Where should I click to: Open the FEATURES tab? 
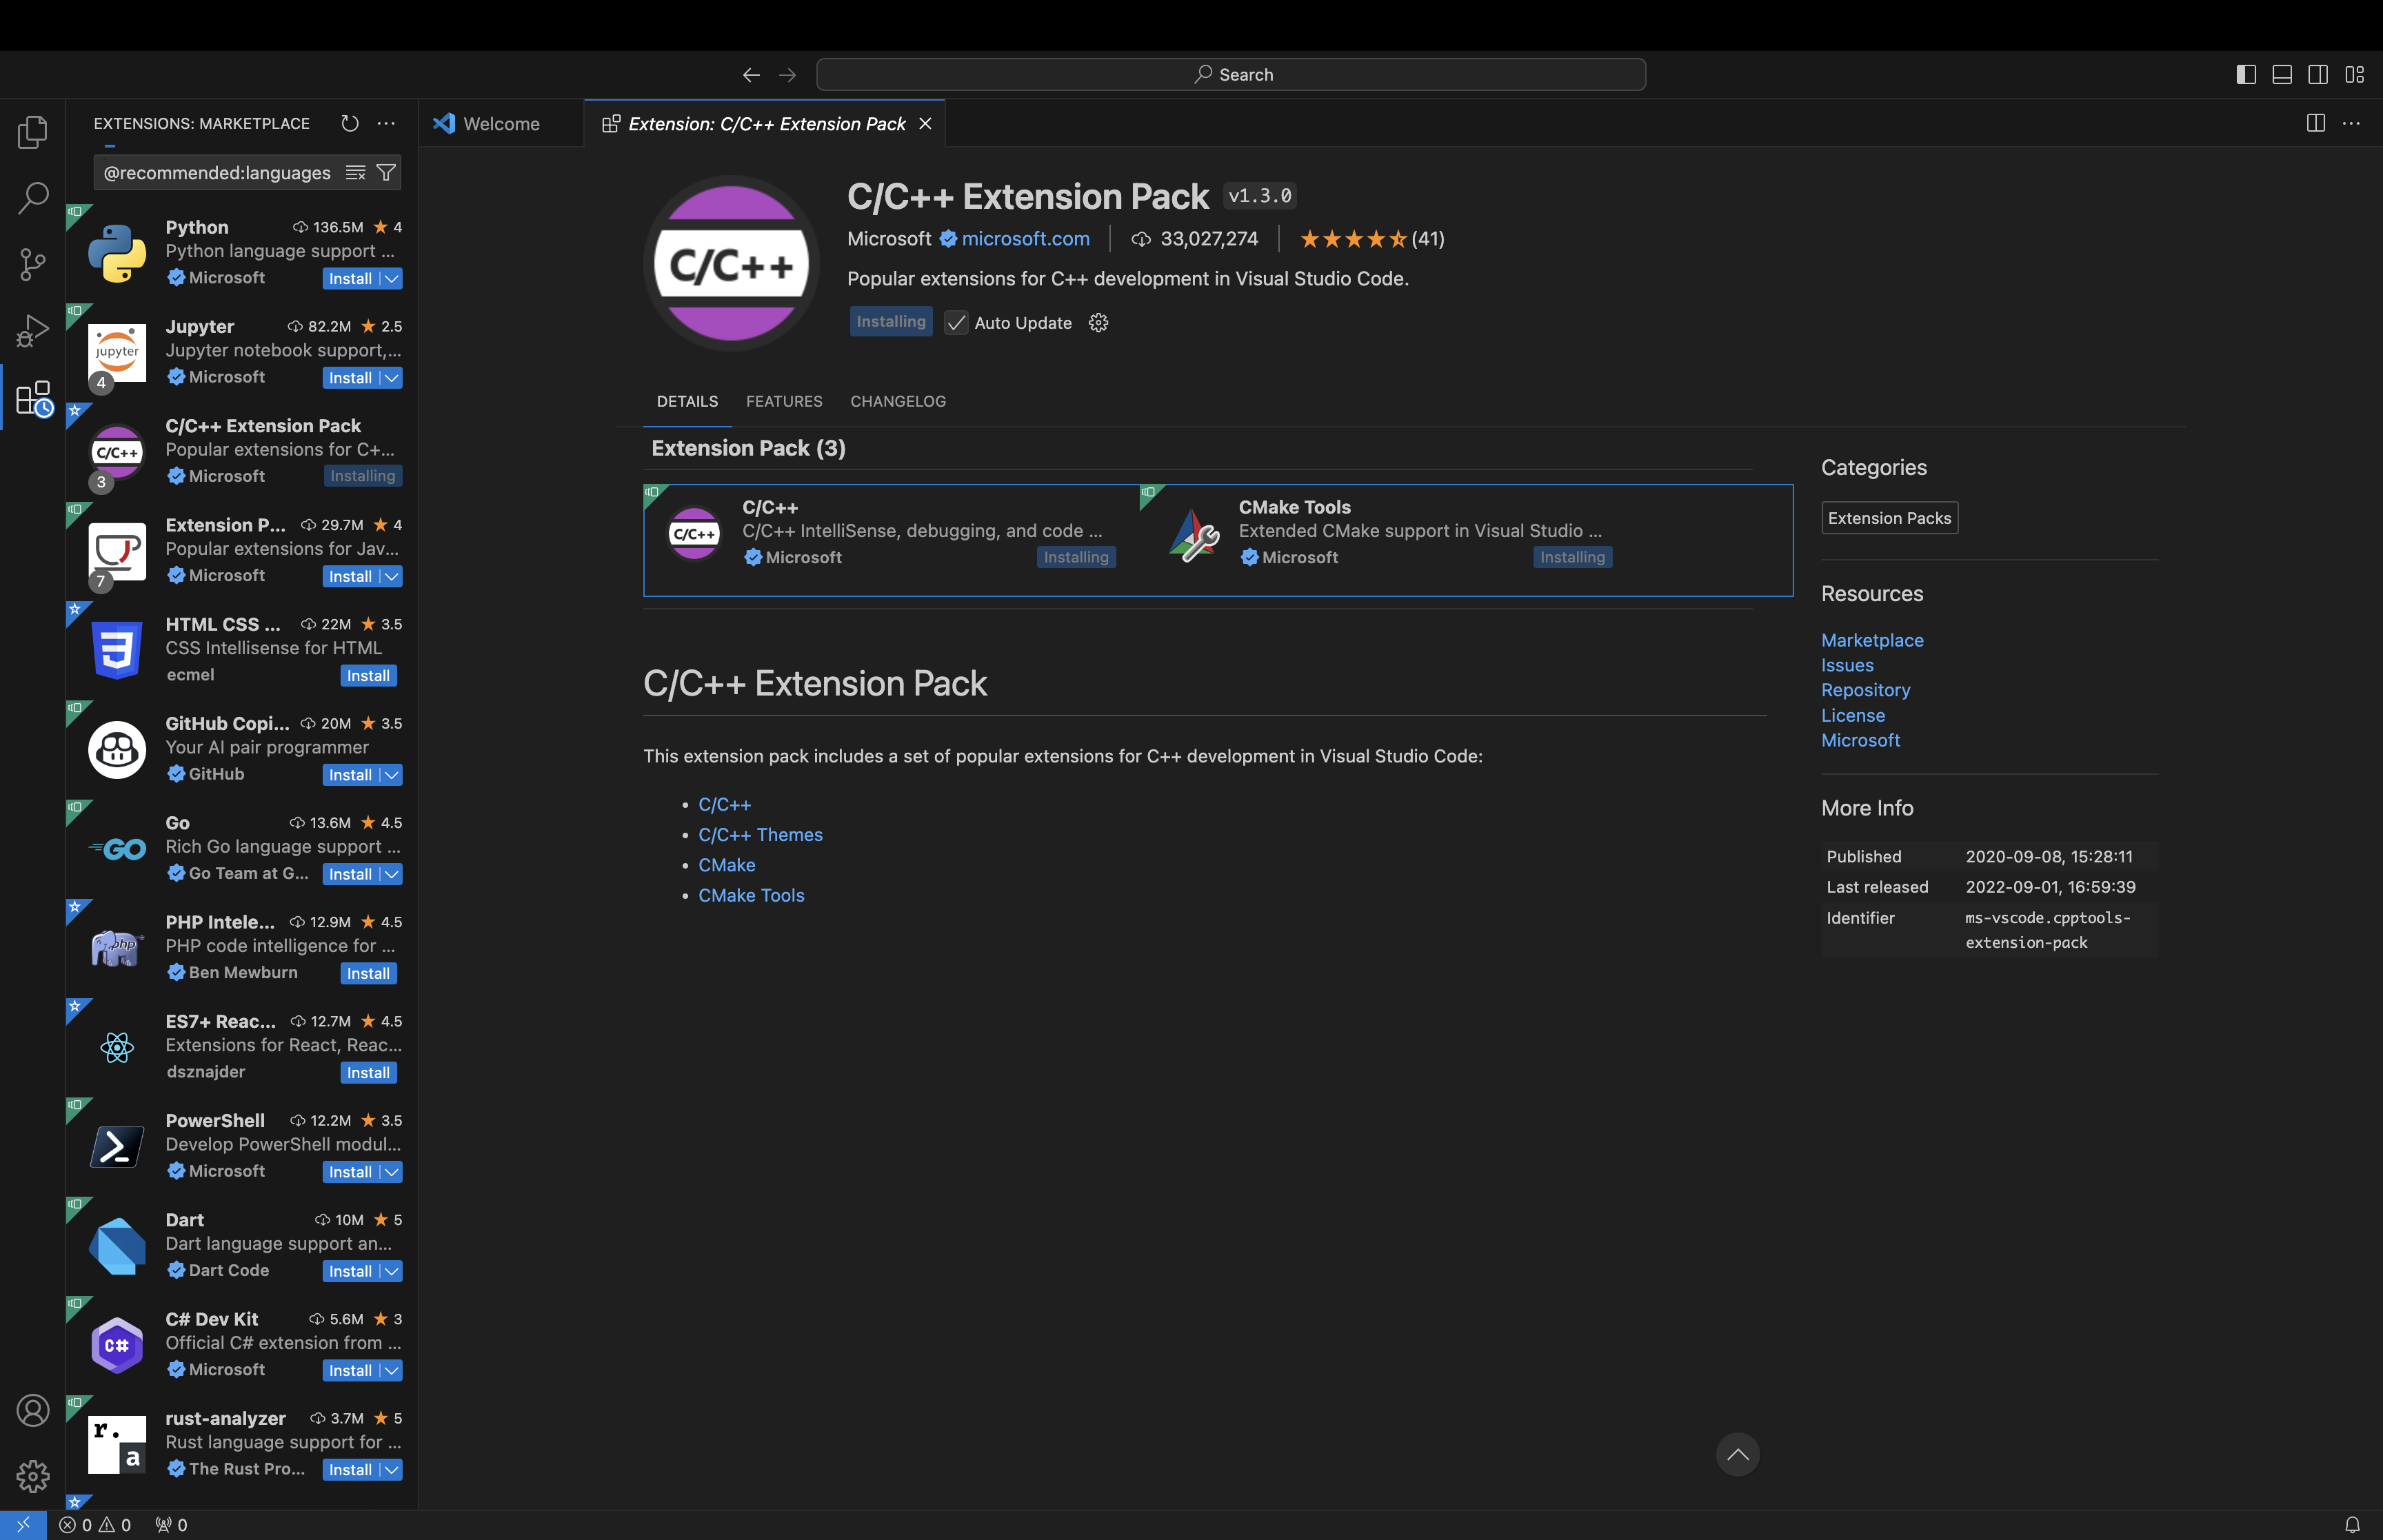pyautogui.click(x=784, y=401)
